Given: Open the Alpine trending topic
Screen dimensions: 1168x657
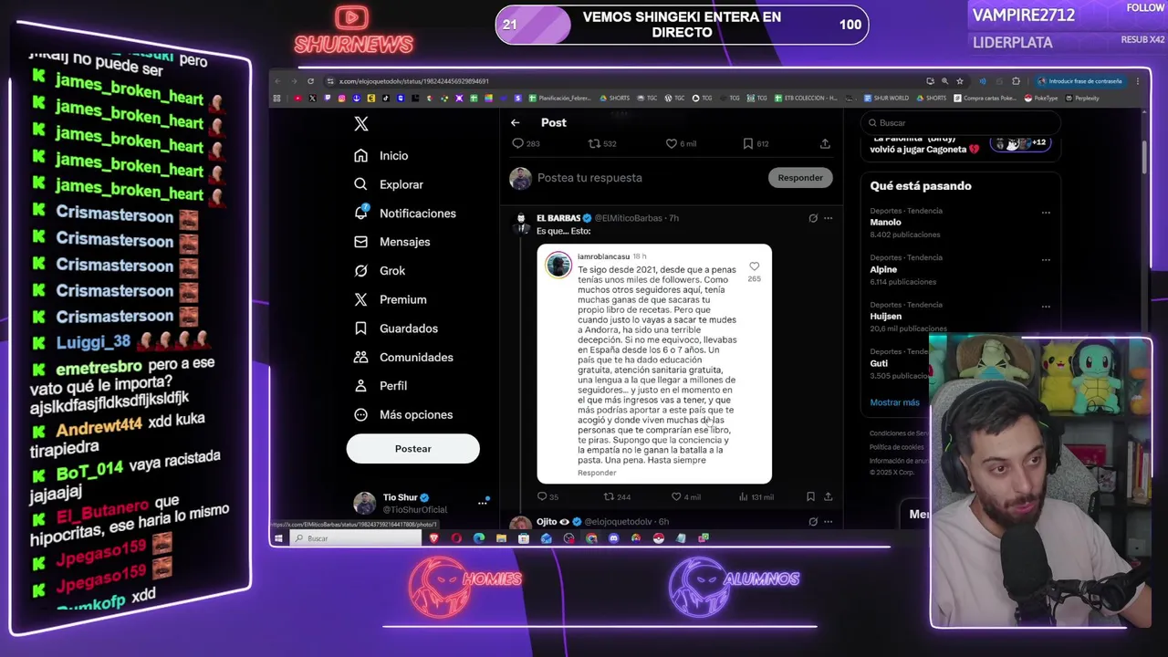Looking at the screenshot, I should (x=883, y=269).
